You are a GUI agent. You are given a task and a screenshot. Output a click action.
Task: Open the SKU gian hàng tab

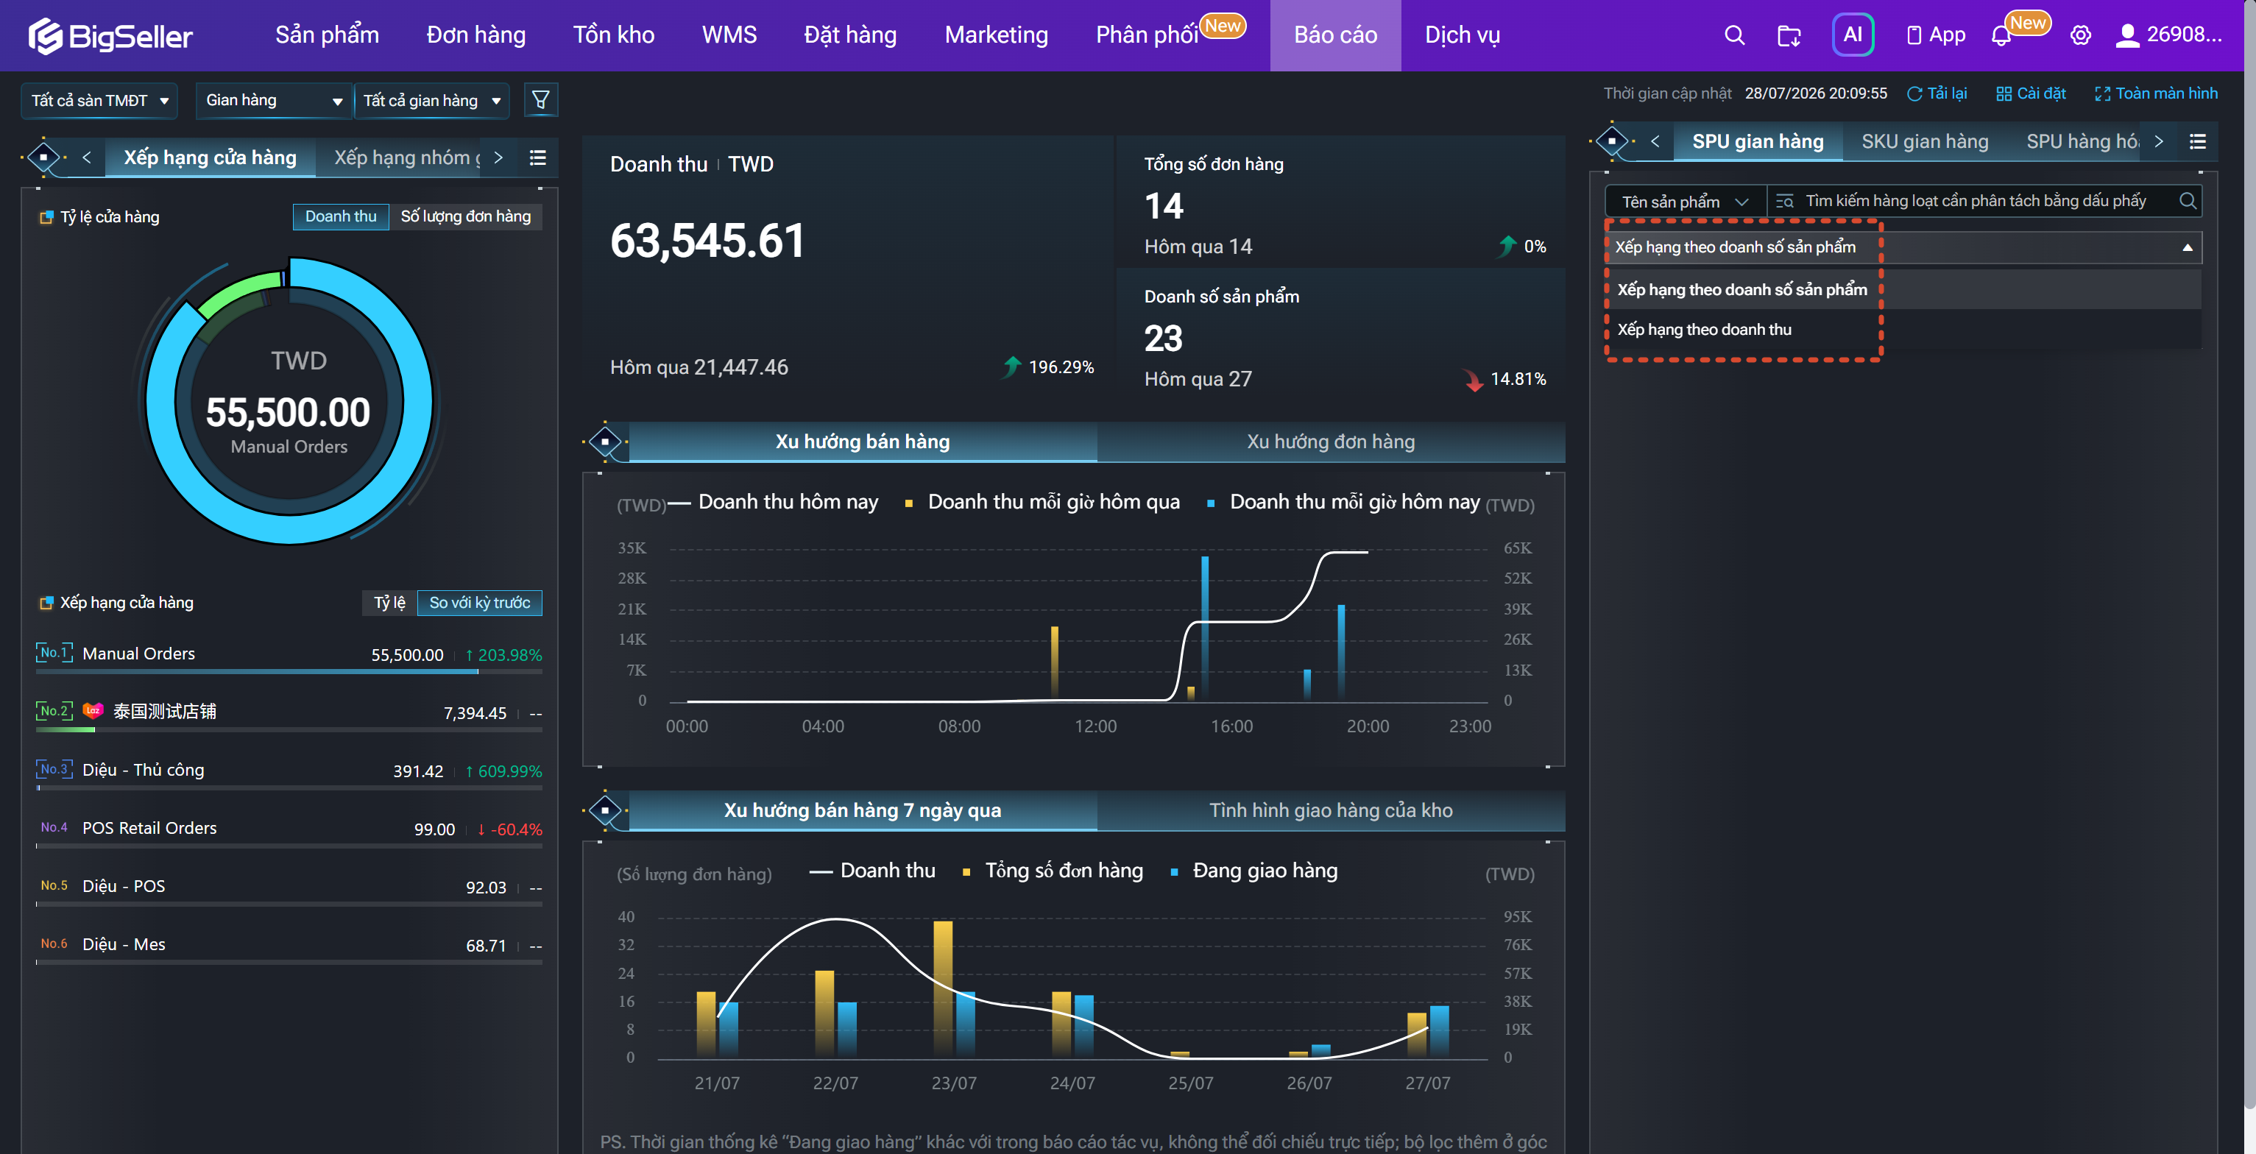pos(1924,142)
